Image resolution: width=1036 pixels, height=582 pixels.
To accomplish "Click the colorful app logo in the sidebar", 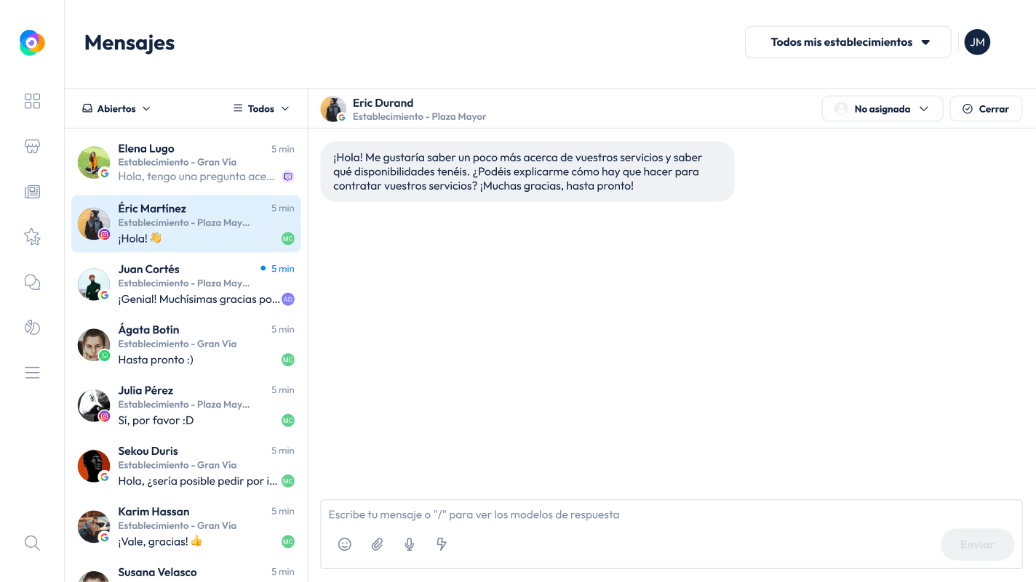I will (32, 43).
